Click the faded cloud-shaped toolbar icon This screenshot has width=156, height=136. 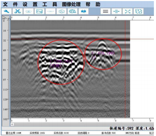61,11
